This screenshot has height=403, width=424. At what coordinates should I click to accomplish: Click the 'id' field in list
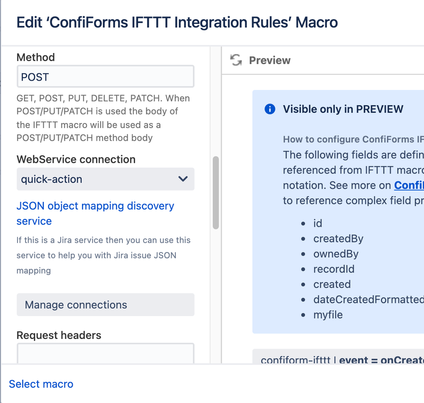tap(318, 223)
